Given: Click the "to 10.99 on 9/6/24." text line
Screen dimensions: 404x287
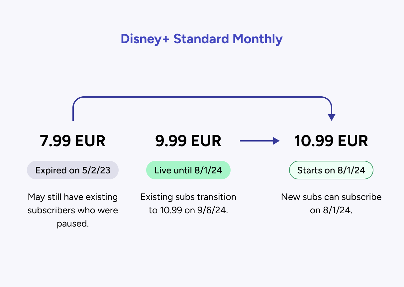Looking at the screenshot, I should point(188,210).
